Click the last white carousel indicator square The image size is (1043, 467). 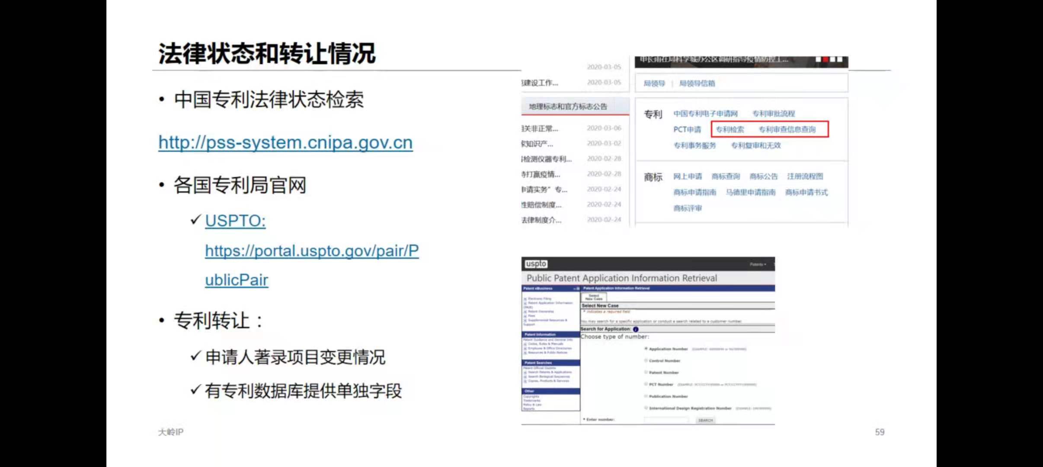coord(840,60)
